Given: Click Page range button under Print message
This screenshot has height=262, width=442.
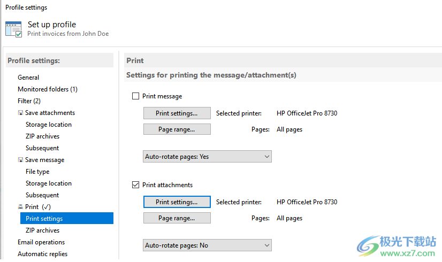Looking at the screenshot, I should tap(177, 129).
